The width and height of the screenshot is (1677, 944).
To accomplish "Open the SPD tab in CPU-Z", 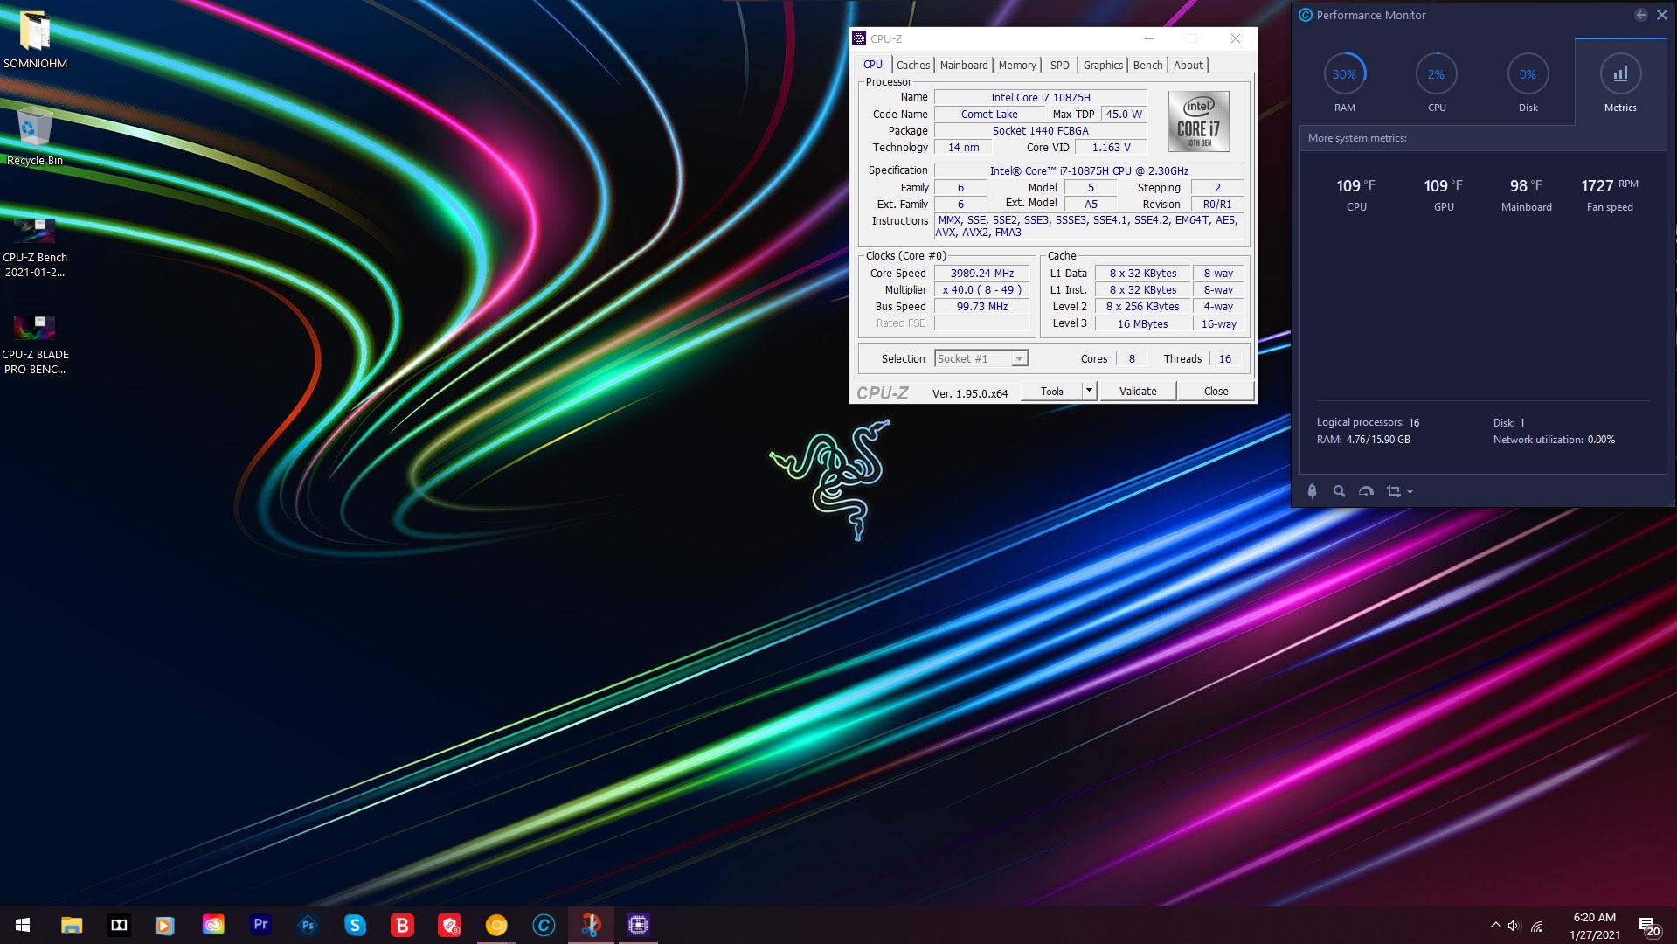I will point(1060,66).
